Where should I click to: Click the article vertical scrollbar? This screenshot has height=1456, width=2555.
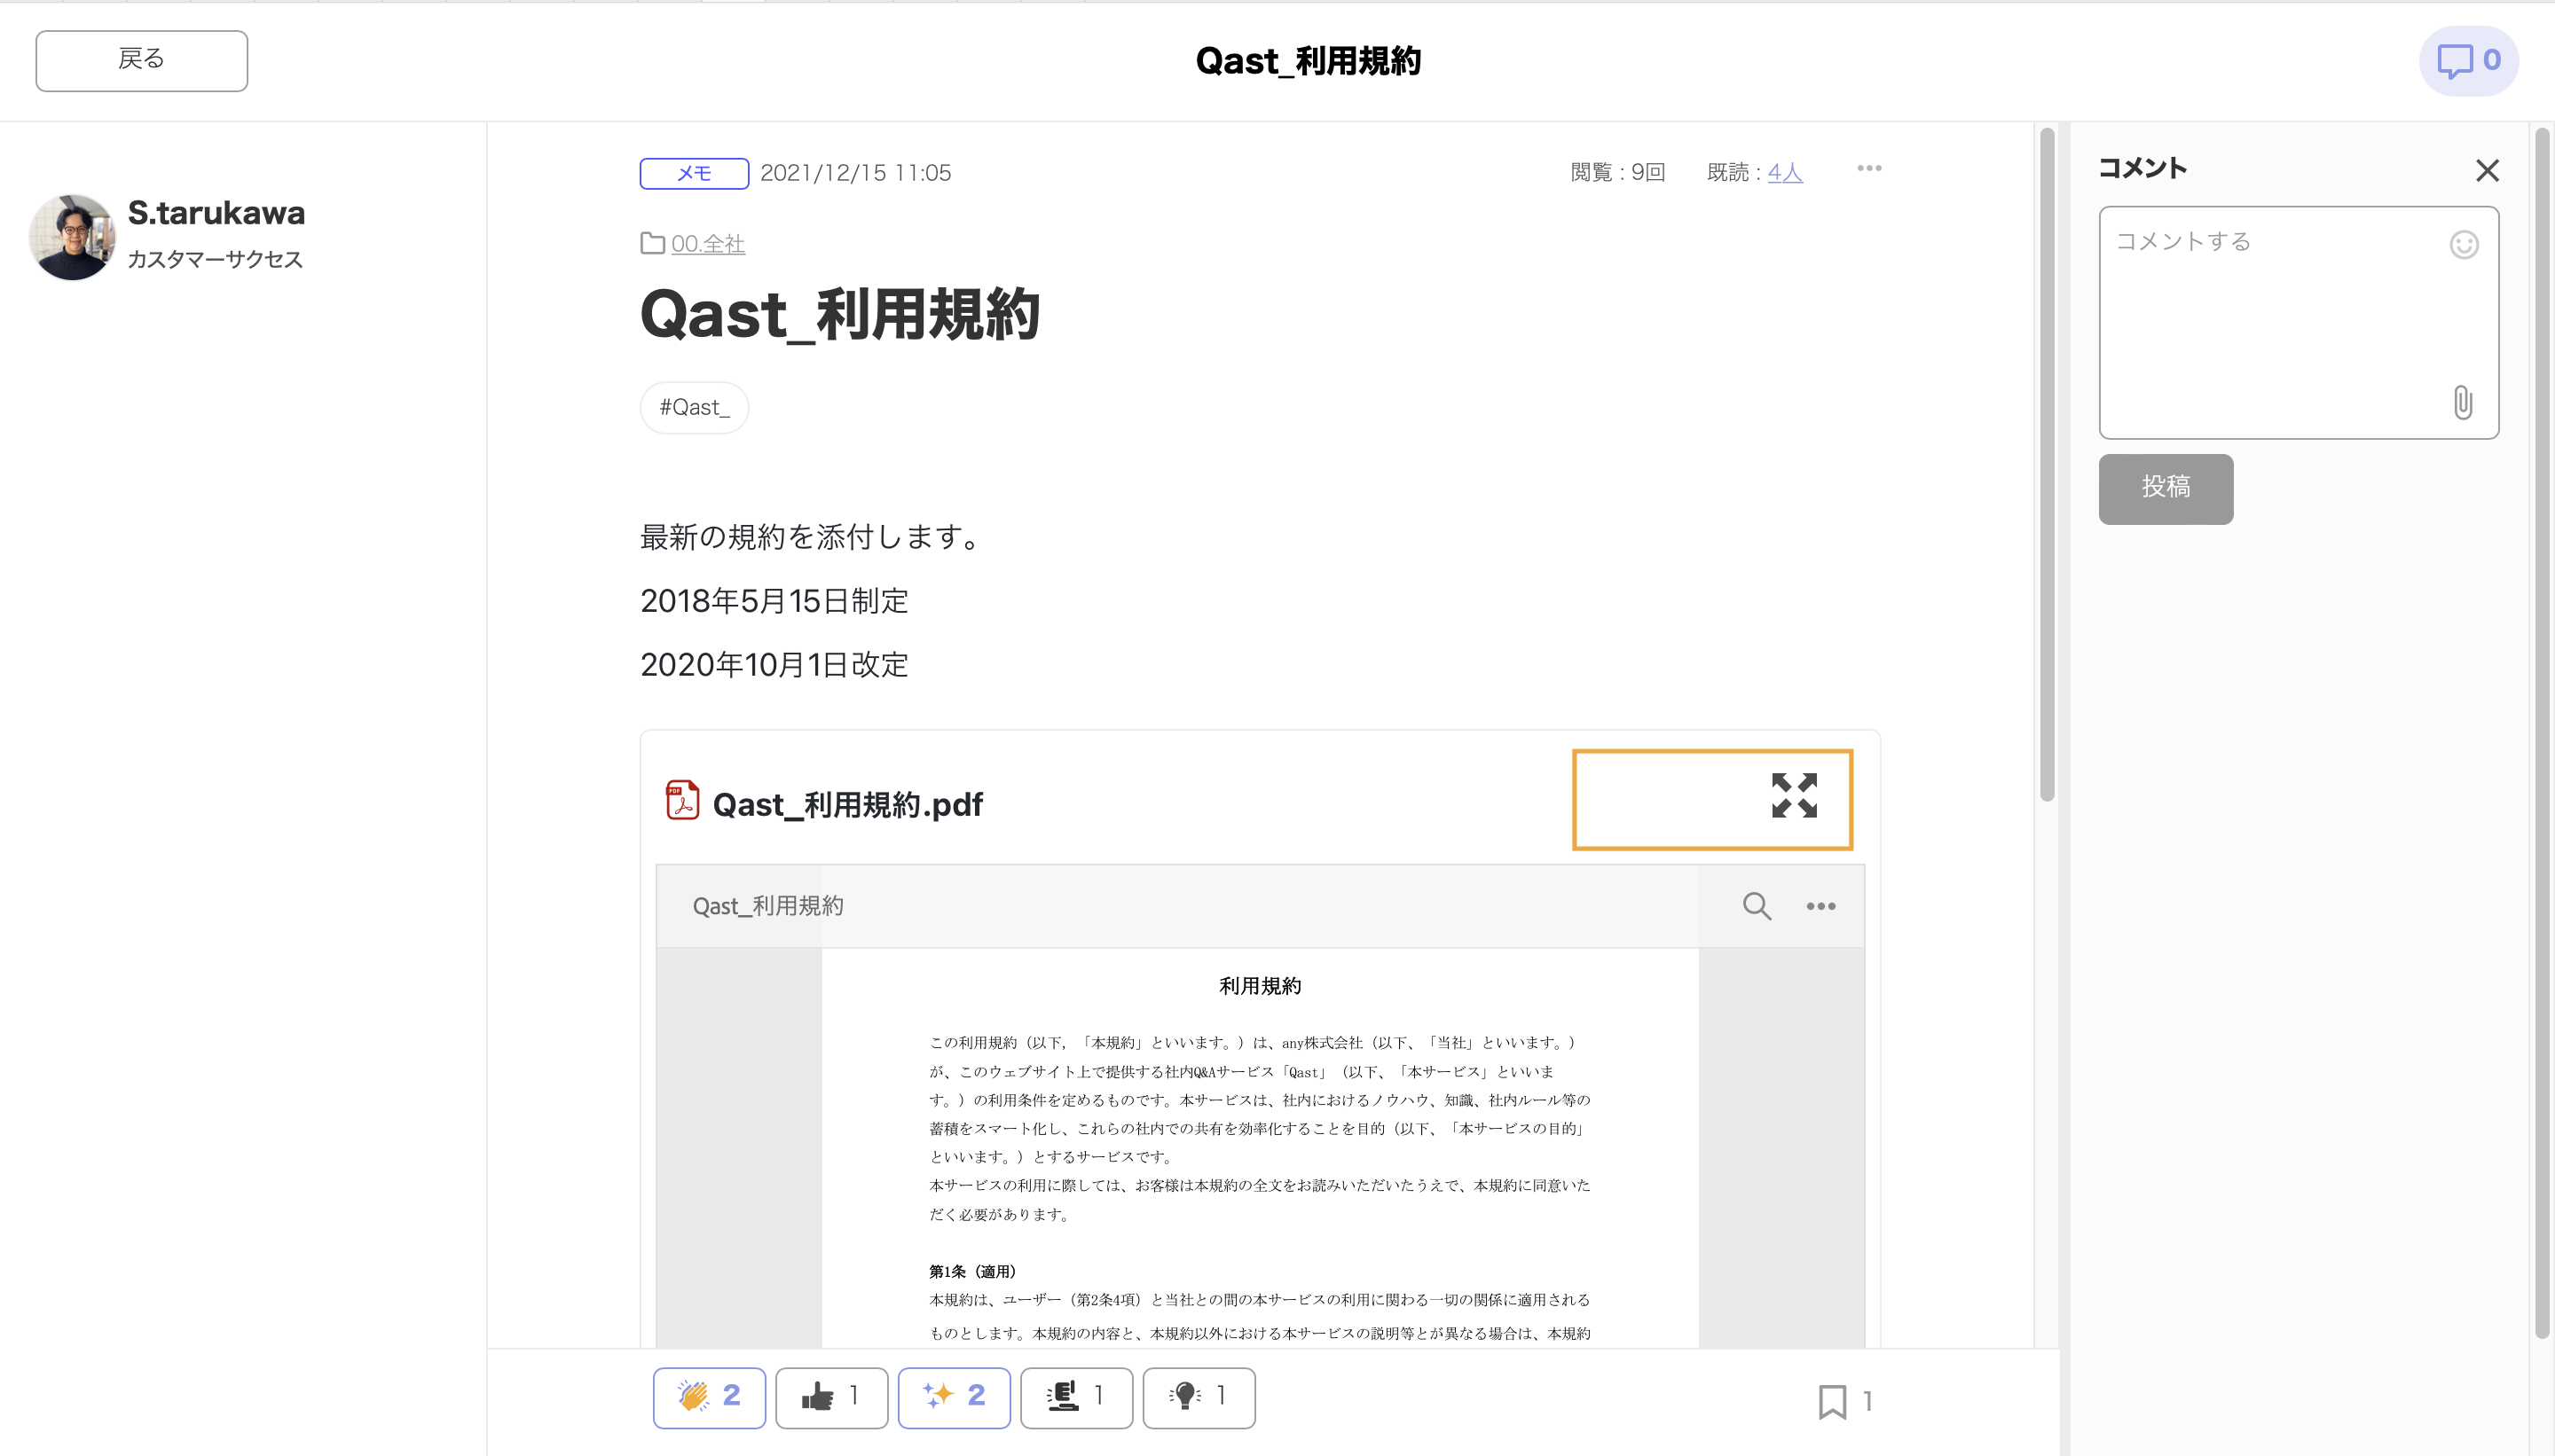(2047, 465)
